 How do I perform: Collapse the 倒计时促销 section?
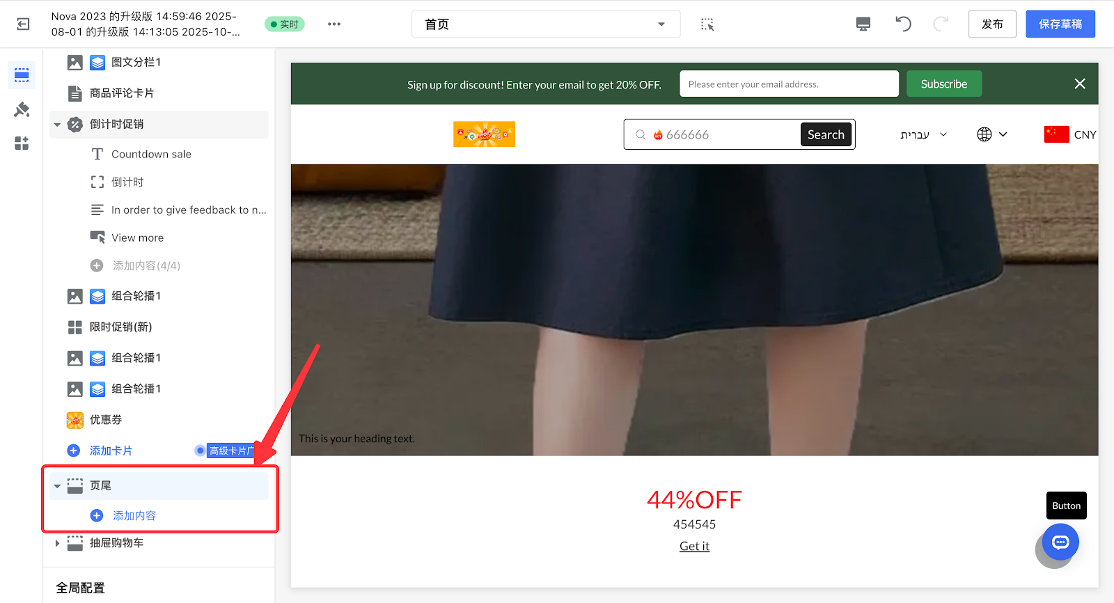57,125
